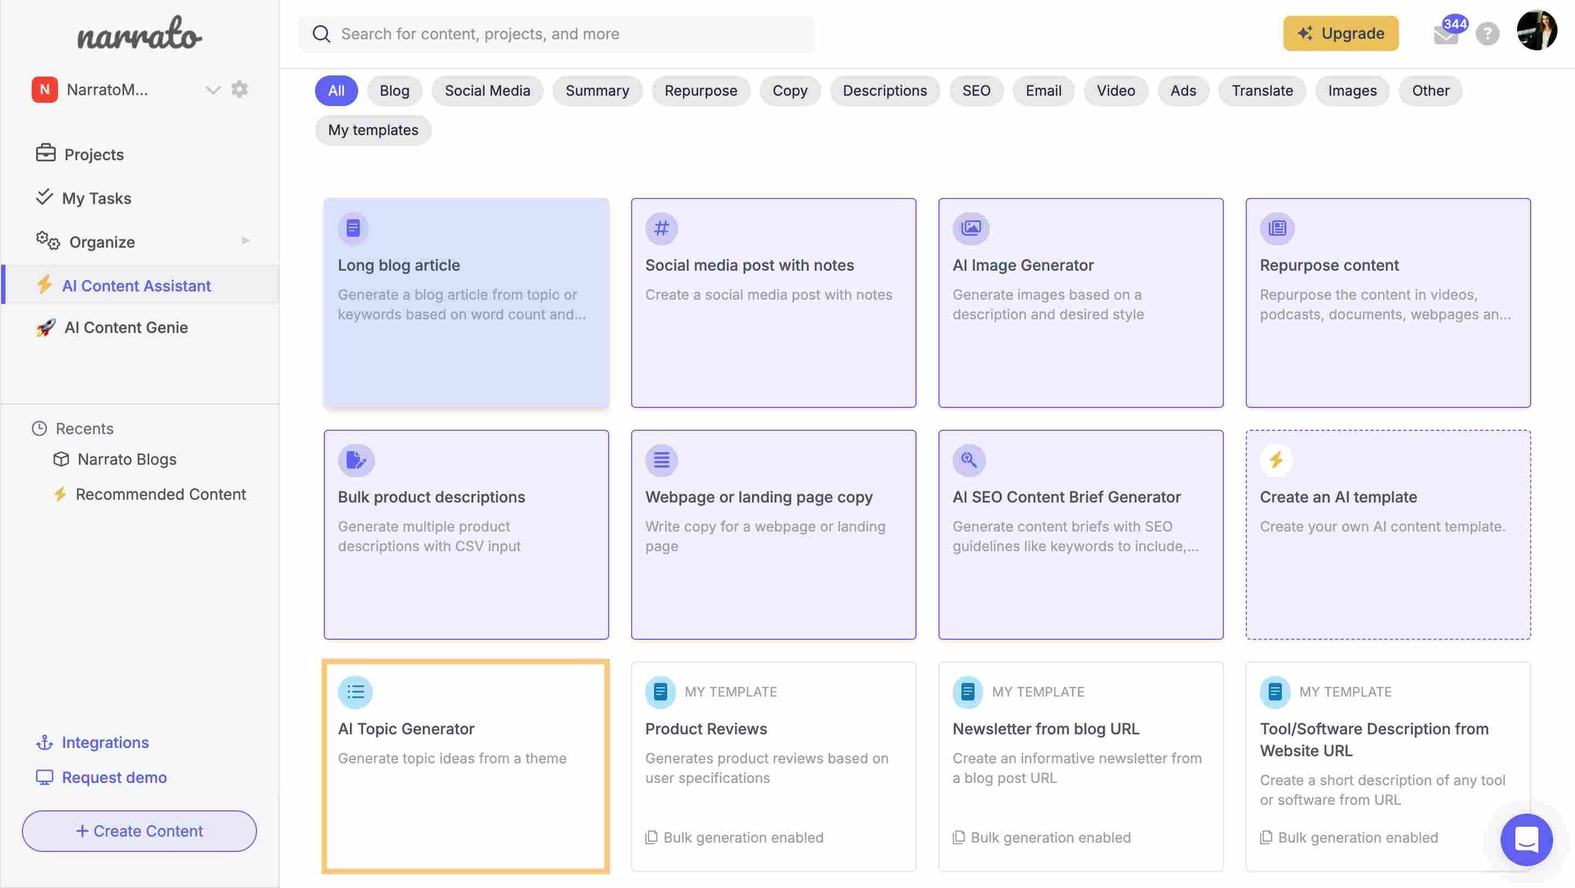Screen dimensions: 1575x888
Task: Click the search magnifier icon
Action: click(x=321, y=33)
